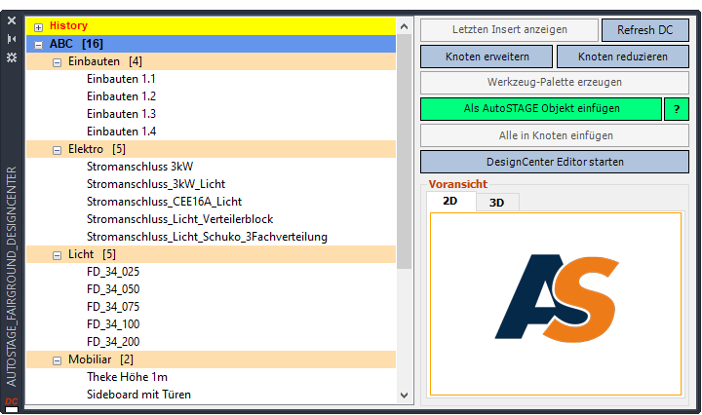Click Werkzeug-Palette erzeugen button

point(555,82)
